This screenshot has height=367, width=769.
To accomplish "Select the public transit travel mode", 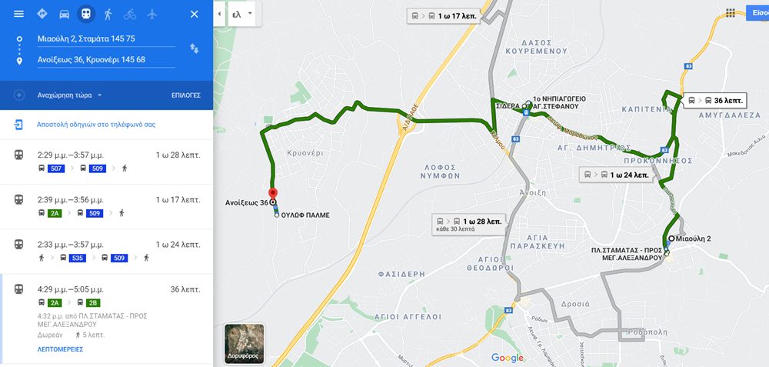I will click(x=86, y=14).
